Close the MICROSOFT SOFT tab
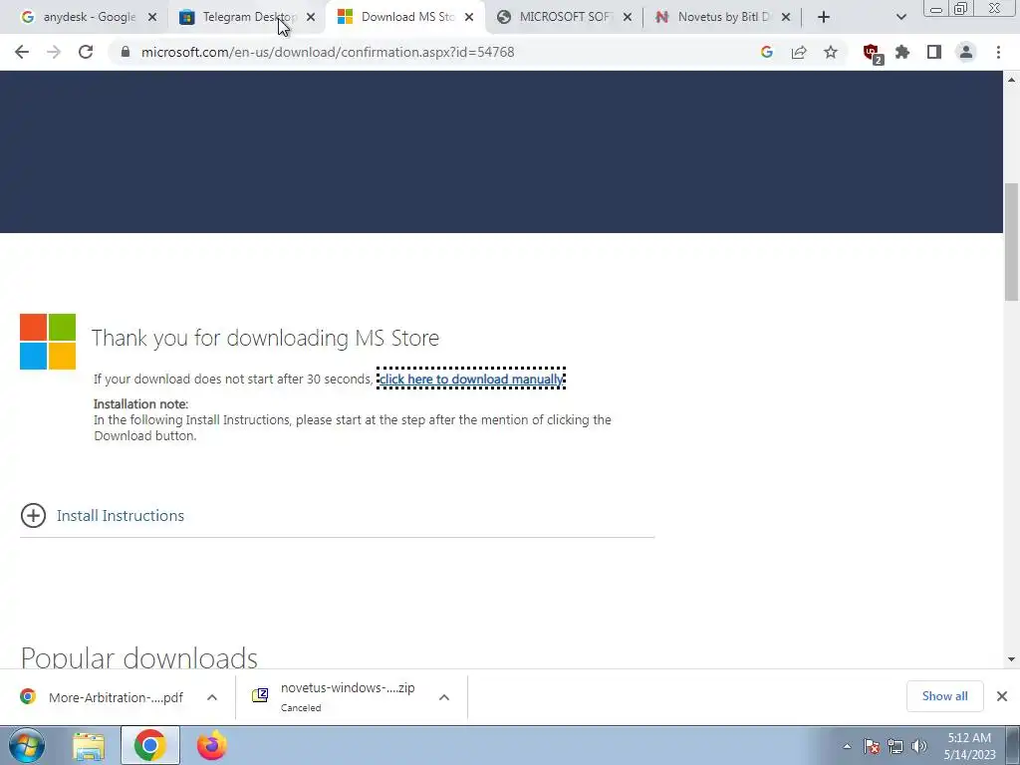 point(628,18)
